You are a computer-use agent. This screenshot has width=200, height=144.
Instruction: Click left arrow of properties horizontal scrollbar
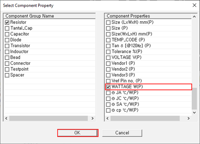coord(107,119)
